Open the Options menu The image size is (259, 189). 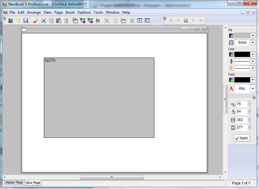[84, 12]
